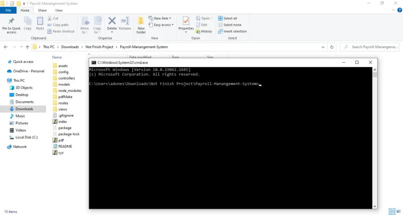Click the Paste icon in Clipboard group
The width and height of the screenshot is (403, 215).
pos(40,22)
